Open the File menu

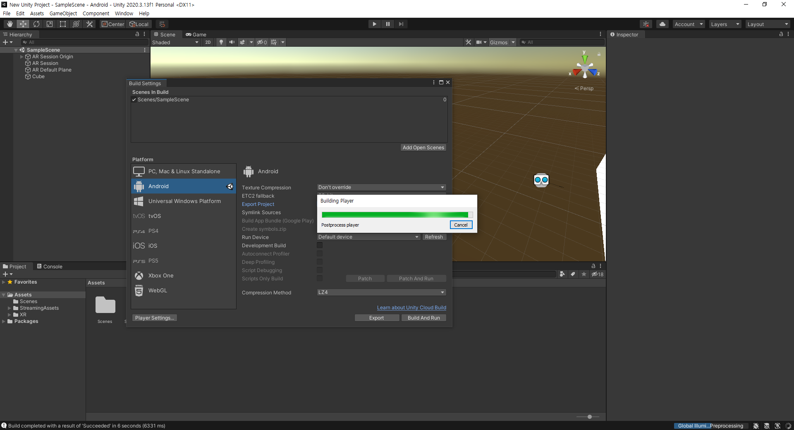click(x=7, y=13)
